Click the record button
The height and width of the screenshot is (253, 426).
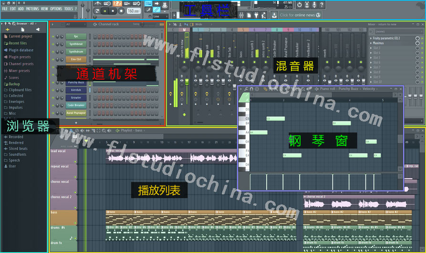[121, 11]
